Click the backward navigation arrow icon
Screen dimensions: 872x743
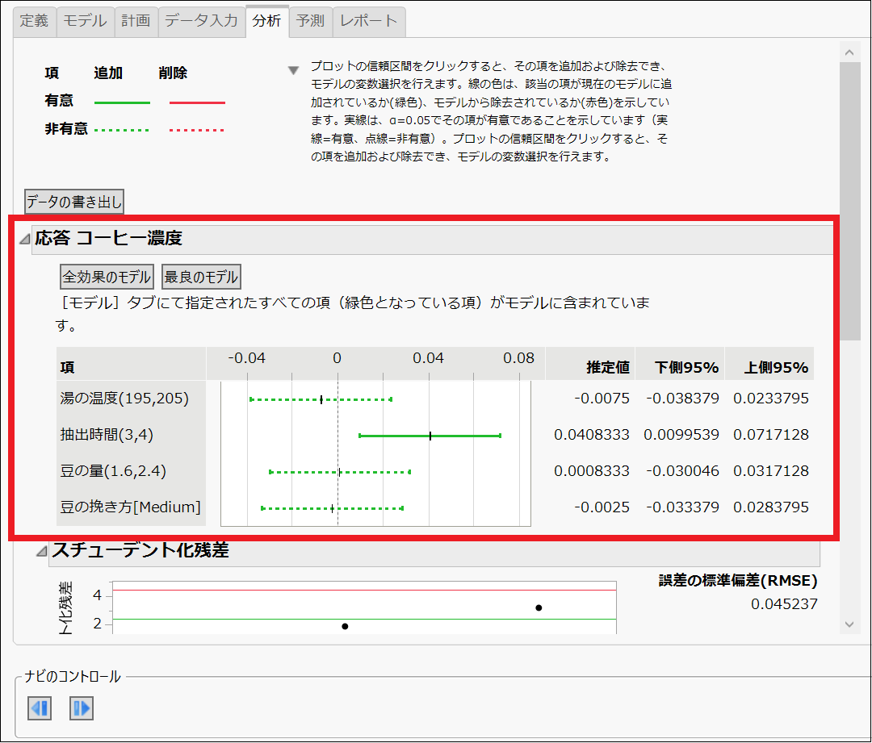point(38,708)
